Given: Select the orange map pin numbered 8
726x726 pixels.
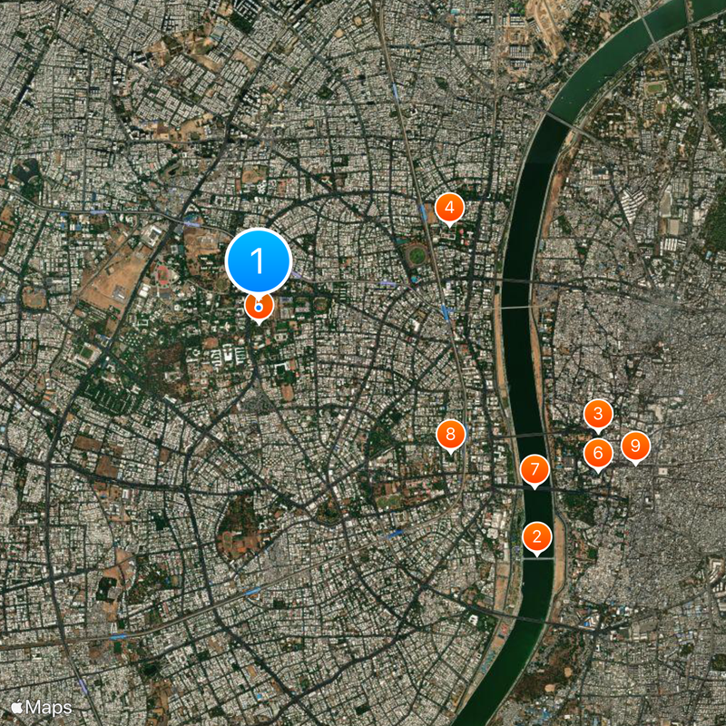Looking at the screenshot, I should (x=450, y=437).
